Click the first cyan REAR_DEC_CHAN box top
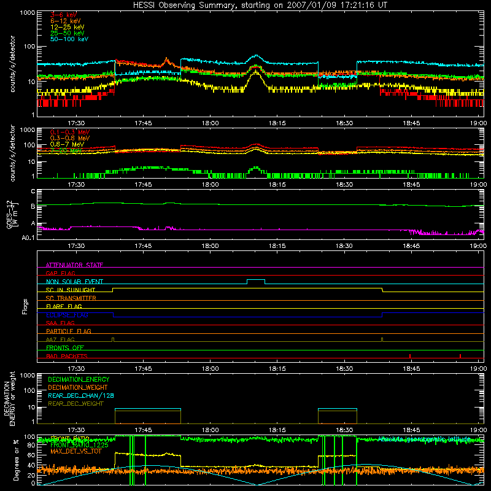 click(148, 409)
